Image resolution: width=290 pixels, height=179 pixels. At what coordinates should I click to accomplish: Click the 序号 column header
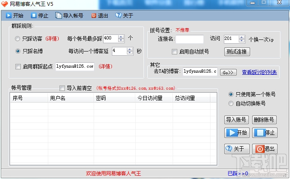(29, 98)
